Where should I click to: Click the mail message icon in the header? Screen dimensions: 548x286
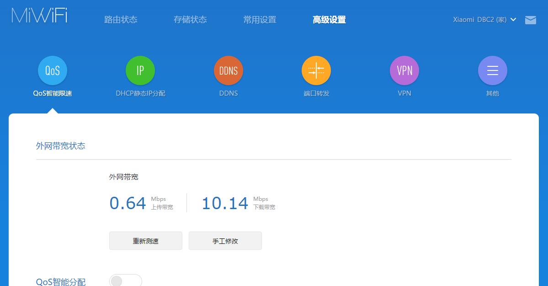coord(530,20)
